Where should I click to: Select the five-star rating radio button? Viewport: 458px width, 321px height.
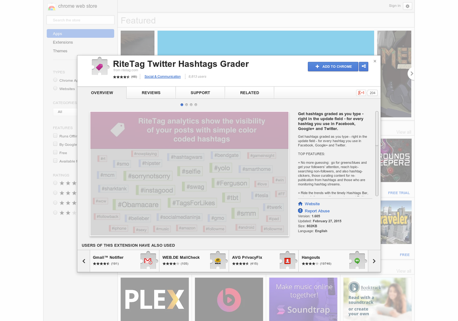(55, 183)
